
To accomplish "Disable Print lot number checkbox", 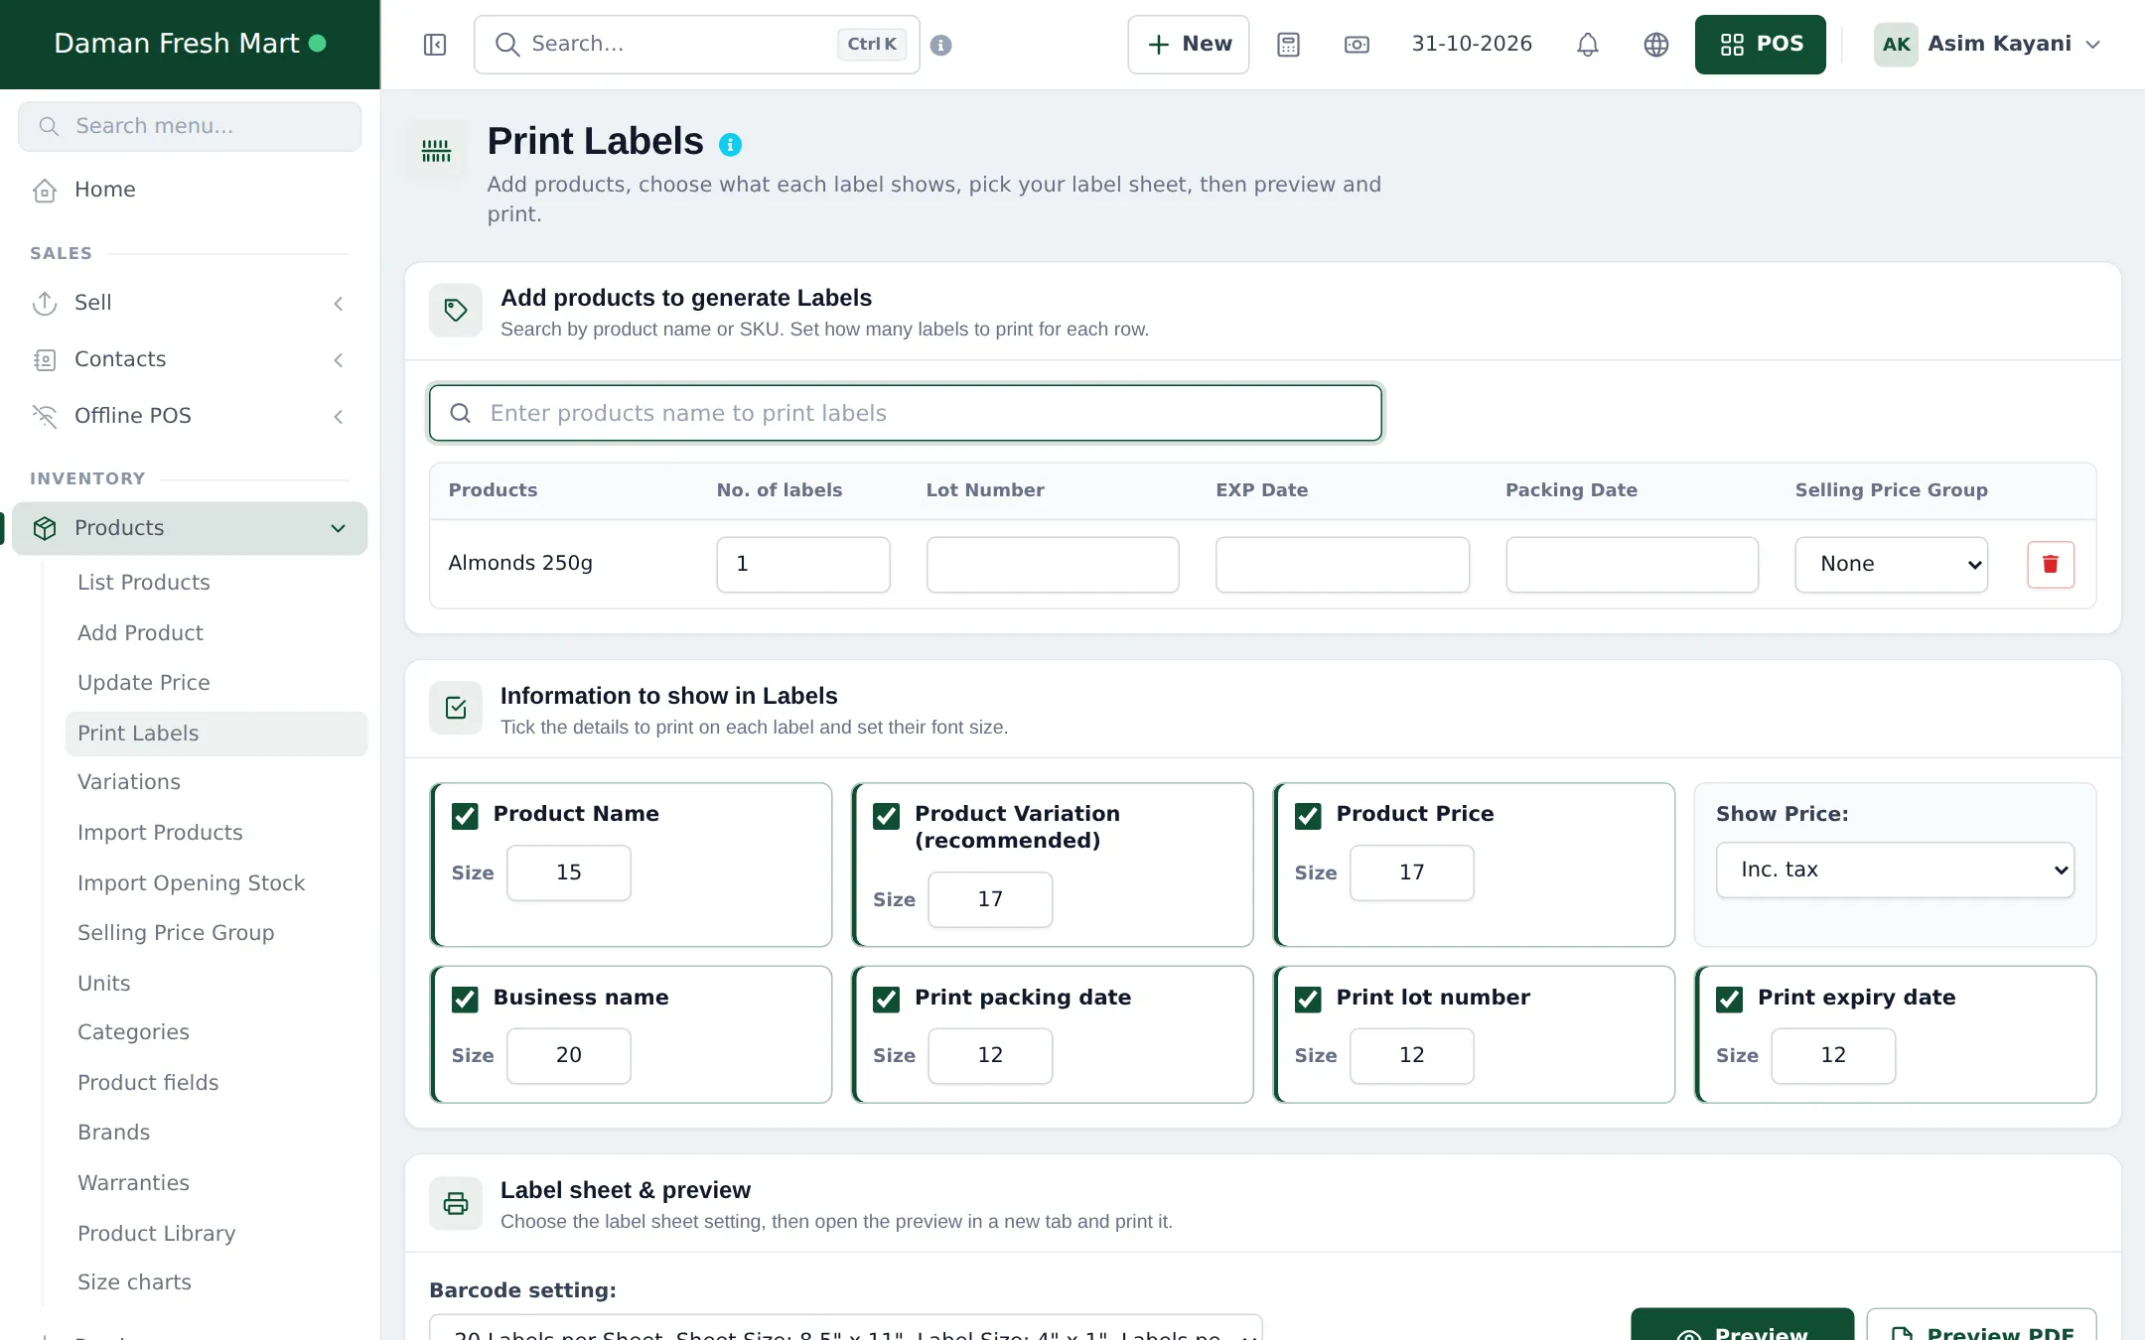I will (1308, 1000).
